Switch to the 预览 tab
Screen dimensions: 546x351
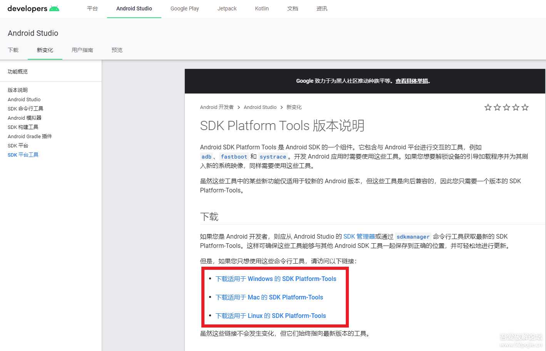(117, 50)
